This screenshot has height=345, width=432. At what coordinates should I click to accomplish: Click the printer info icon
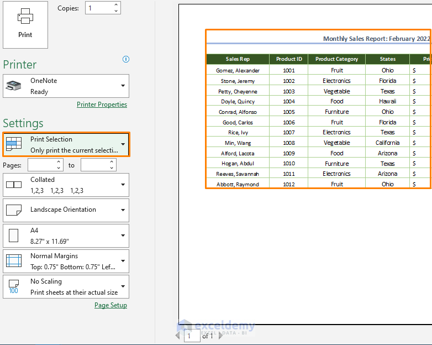coord(126,59)
